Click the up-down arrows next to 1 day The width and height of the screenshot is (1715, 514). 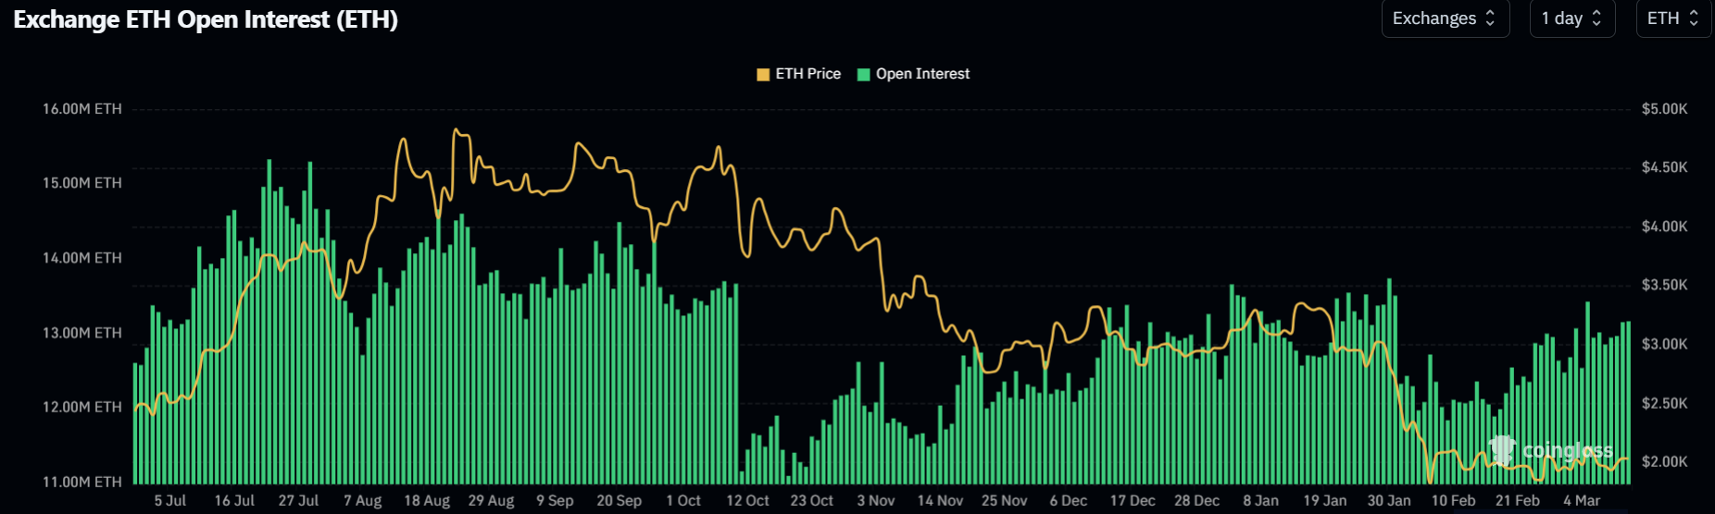1596,18
